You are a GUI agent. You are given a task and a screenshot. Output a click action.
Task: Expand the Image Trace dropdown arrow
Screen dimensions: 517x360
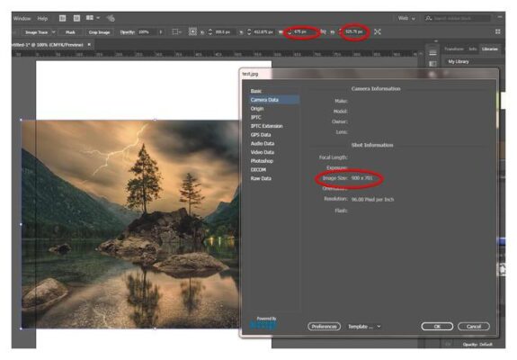point(53,32)
